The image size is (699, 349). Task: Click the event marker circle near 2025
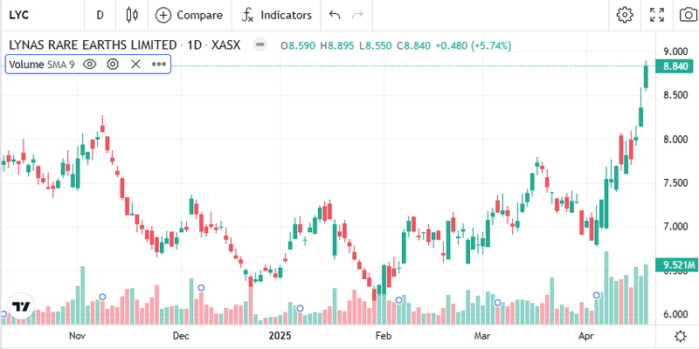click(300, 309)
